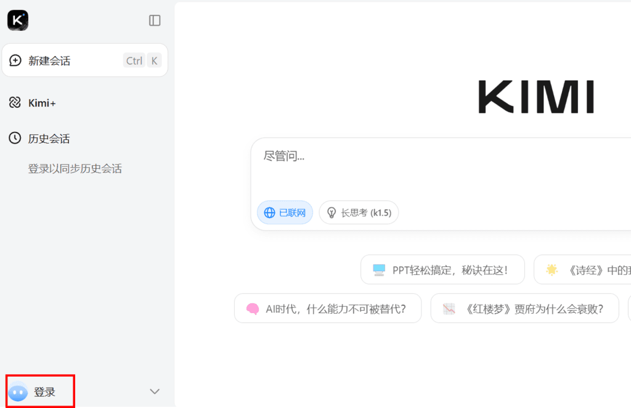Click the K shortcut key badge
This screenshot has width=631, height=408.
coord(154,61)
